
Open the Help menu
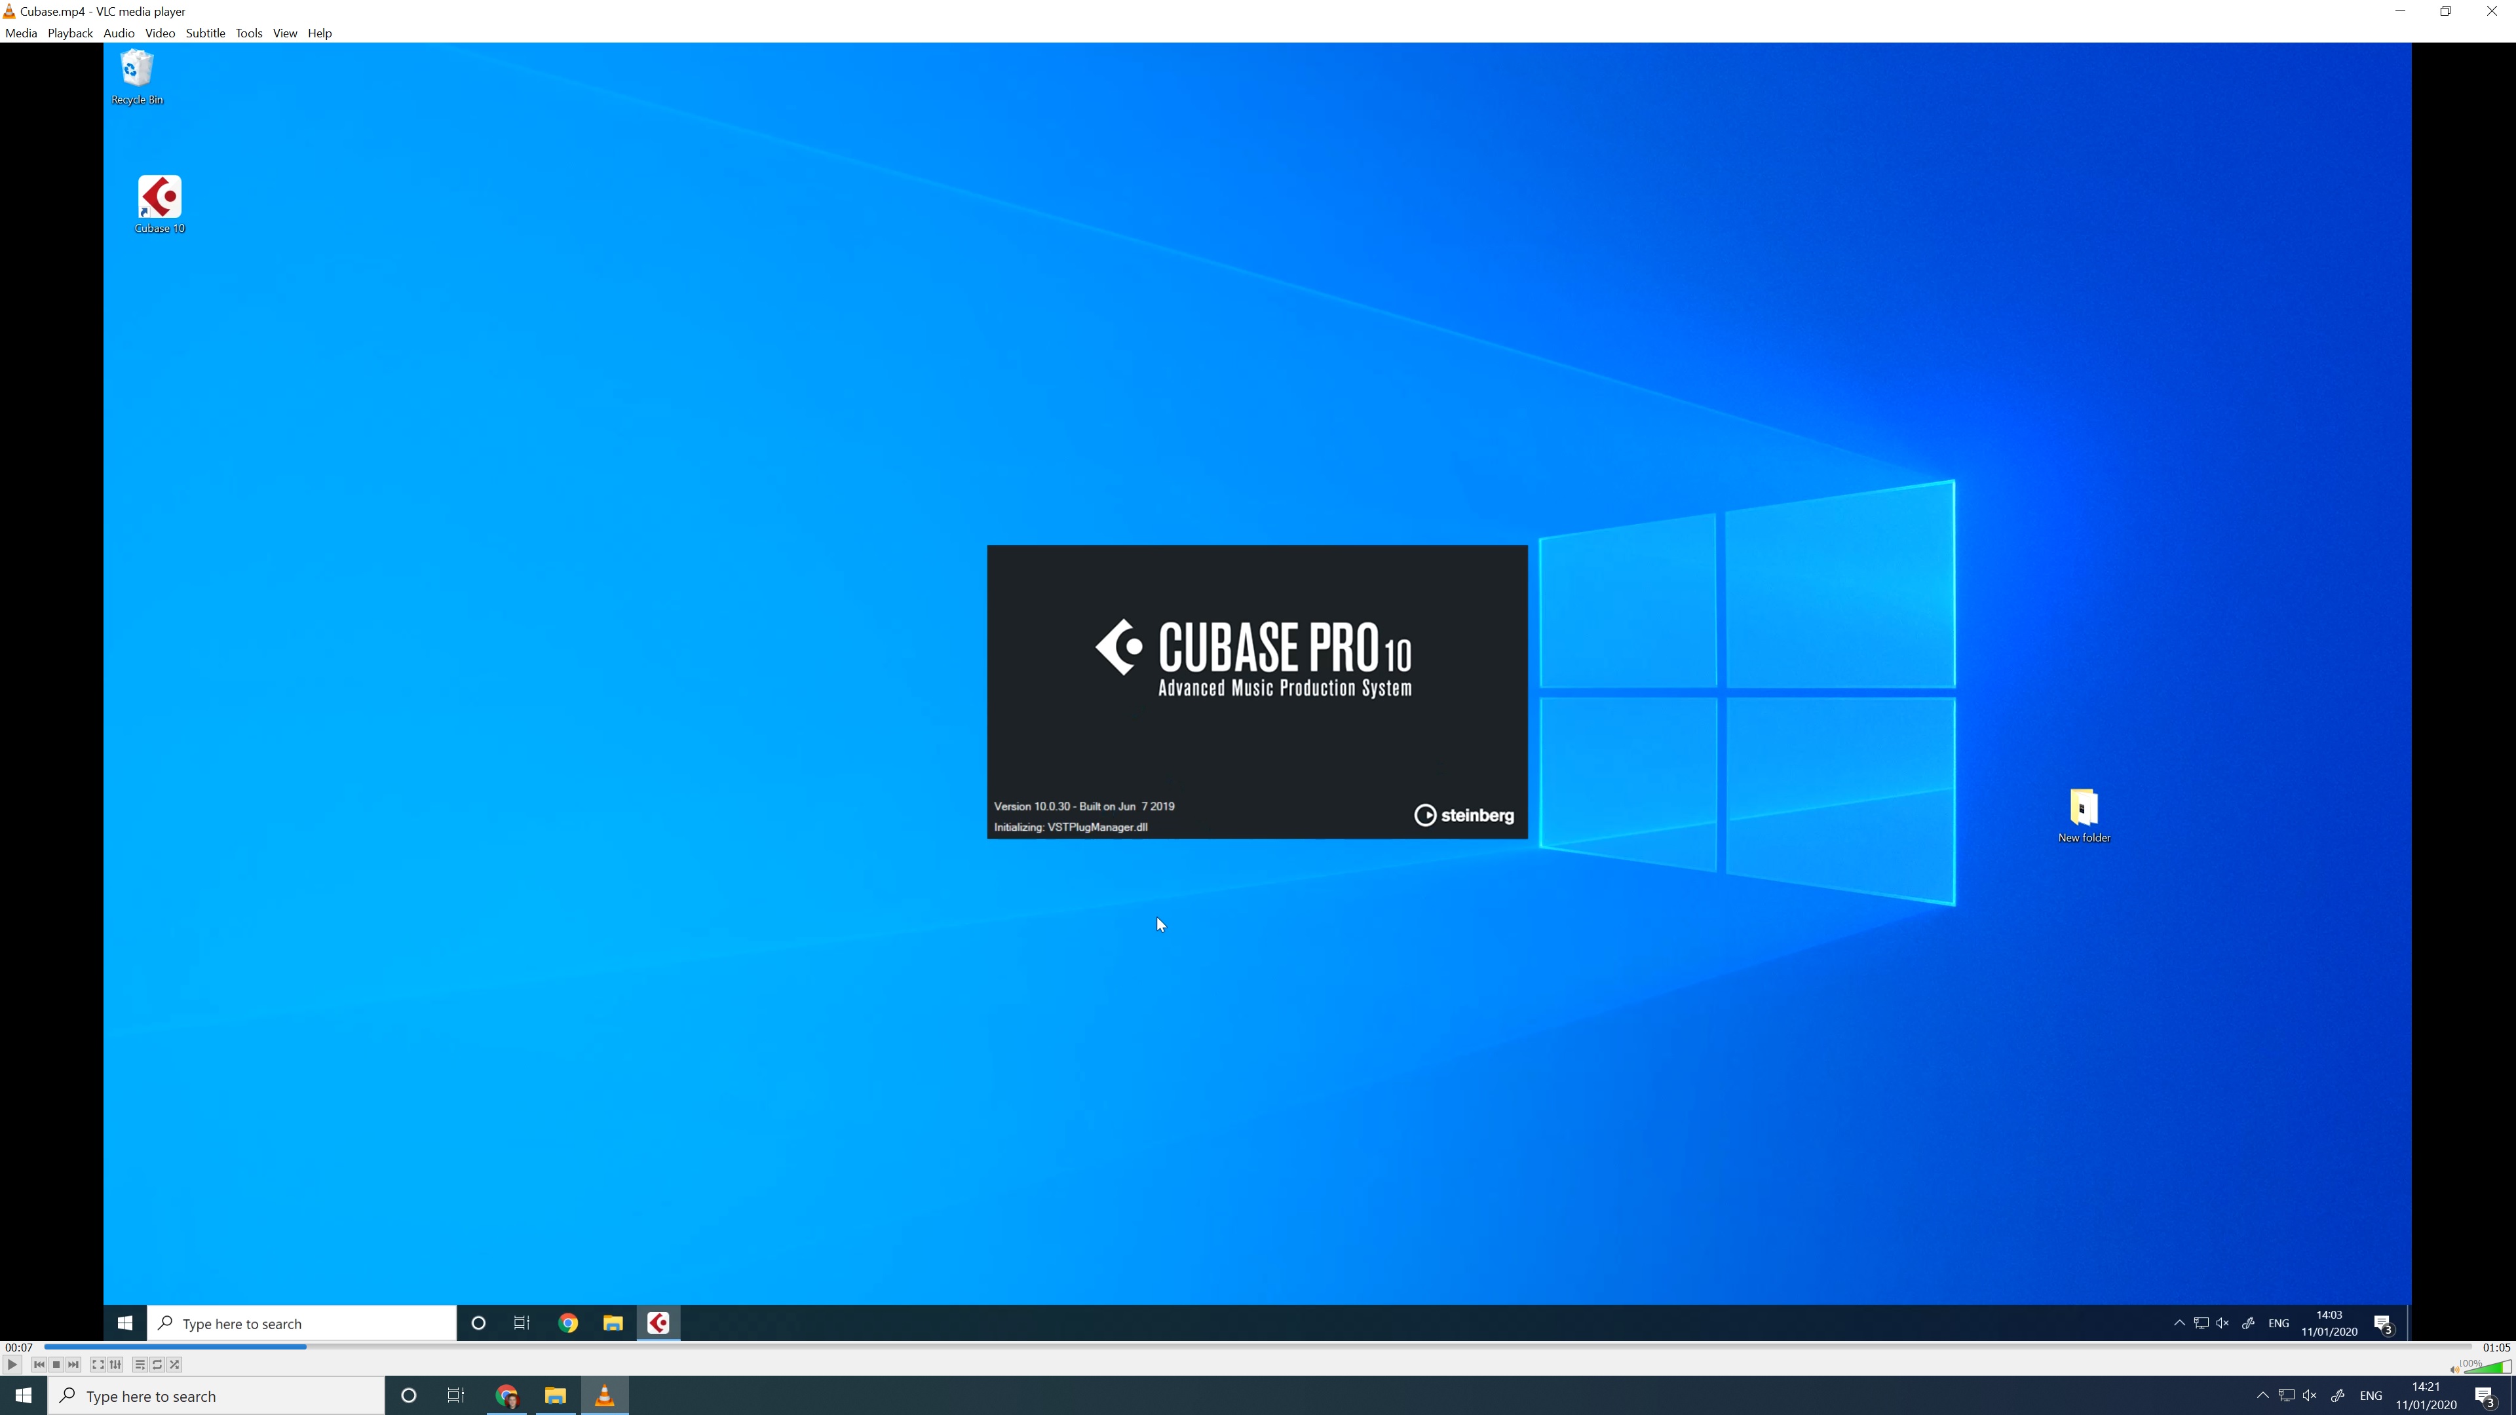[x=320, y=33]
